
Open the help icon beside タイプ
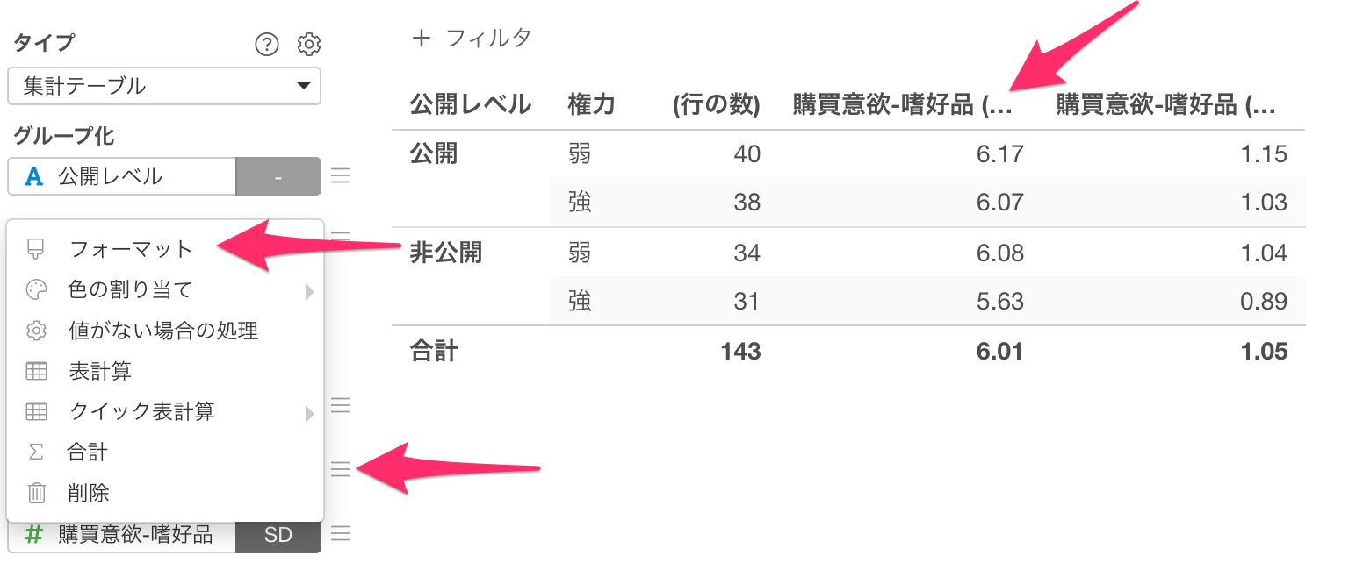266,44
